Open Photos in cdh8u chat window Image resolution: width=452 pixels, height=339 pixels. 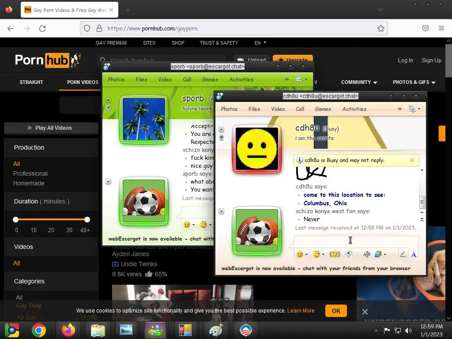coord(229,109)
